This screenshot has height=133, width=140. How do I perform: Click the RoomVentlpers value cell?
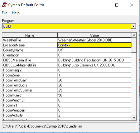94,110
